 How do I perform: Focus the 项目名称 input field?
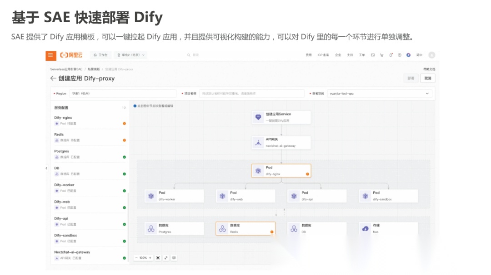point(252,93)
